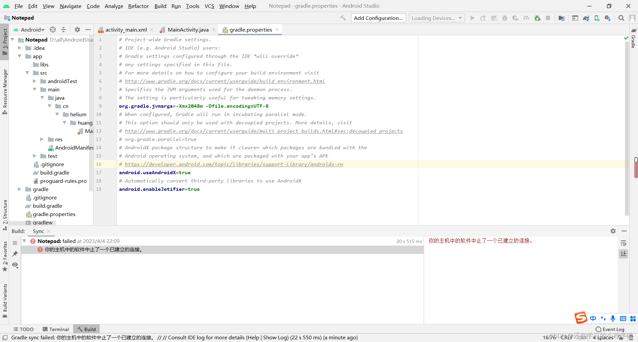Click the Stop square icon in toolbar
The image size is (638, 342).
coord(548,18)
